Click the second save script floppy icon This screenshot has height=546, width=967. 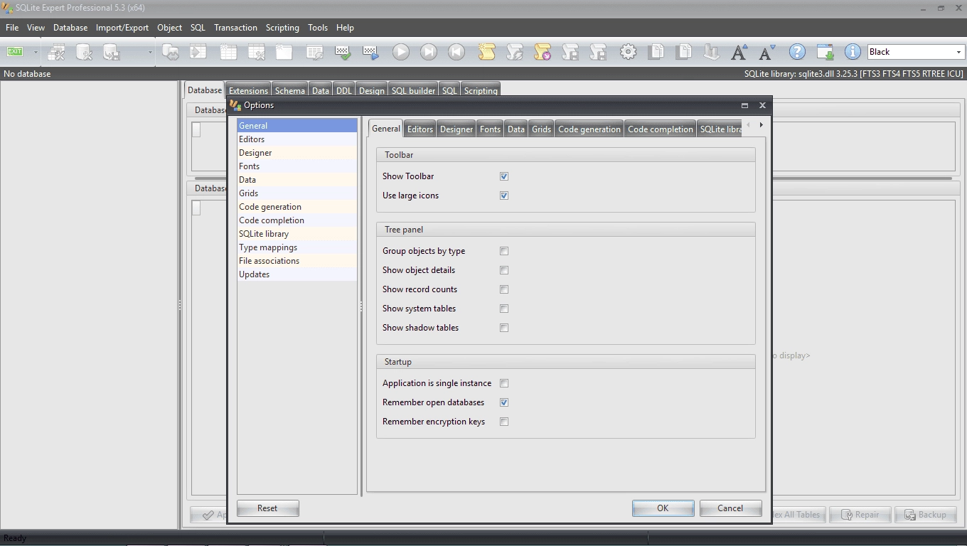pyautogui.click(x=599, y=52)
